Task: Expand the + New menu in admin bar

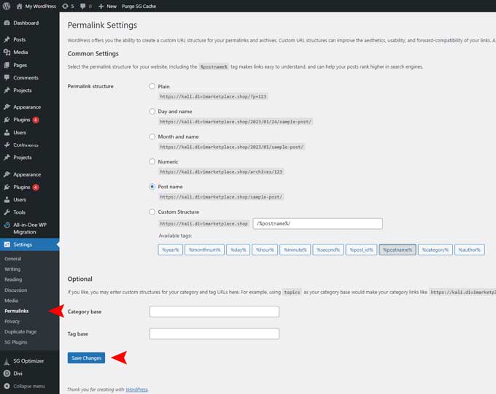Action: pos(108,6)
